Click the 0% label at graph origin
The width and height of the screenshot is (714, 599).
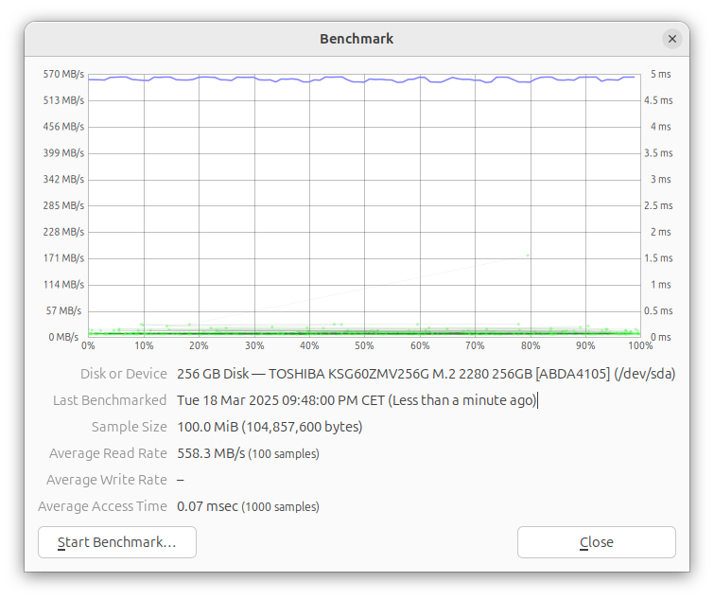[88, 345]
